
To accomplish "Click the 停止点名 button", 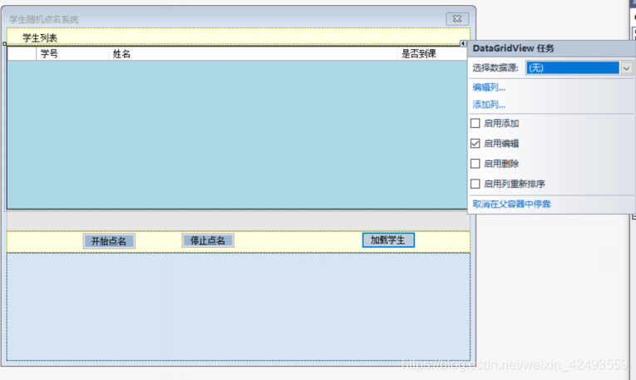I will click(208, 240).
